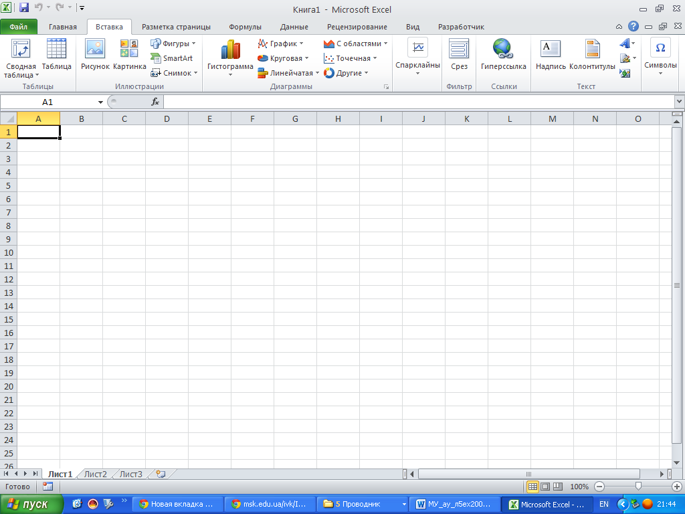Image resolution: width=685 pixels, height=514 pixels.
Task: Select column D header
Action: [x=167, y=119]
